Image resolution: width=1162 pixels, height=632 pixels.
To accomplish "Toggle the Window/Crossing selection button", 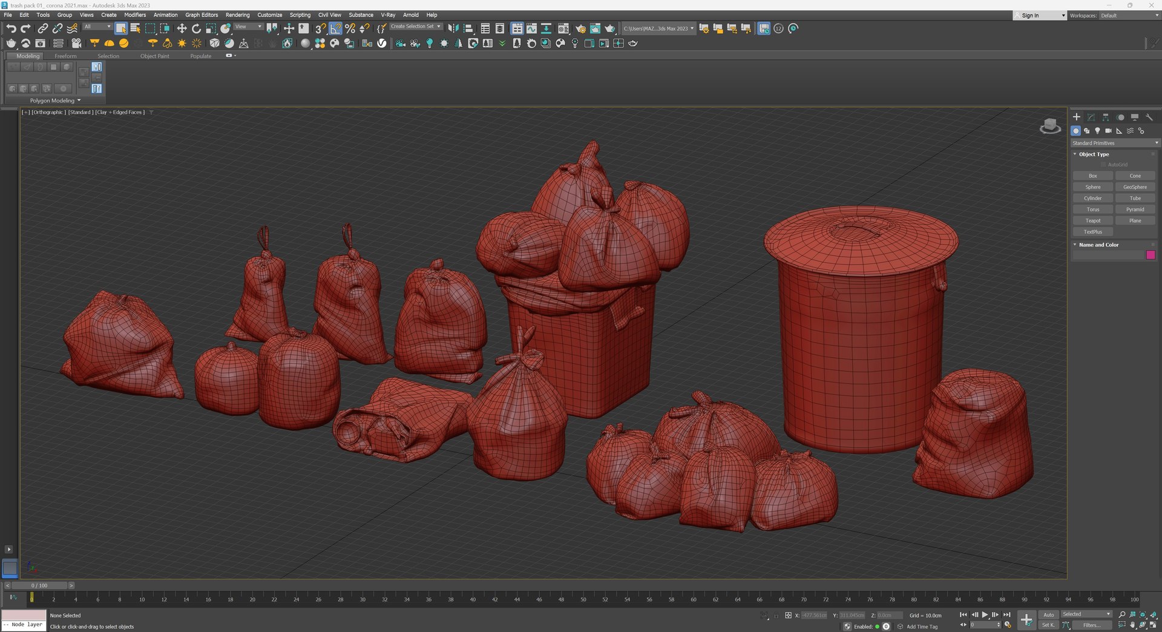I will tap(165, 28).
